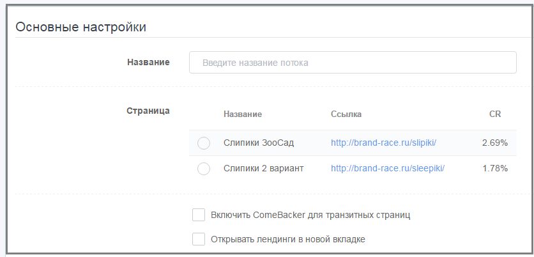The width and height of the screenshot is (534, 257).
Task: Click the Название column header in table
Action: click(x=243, y=114)
